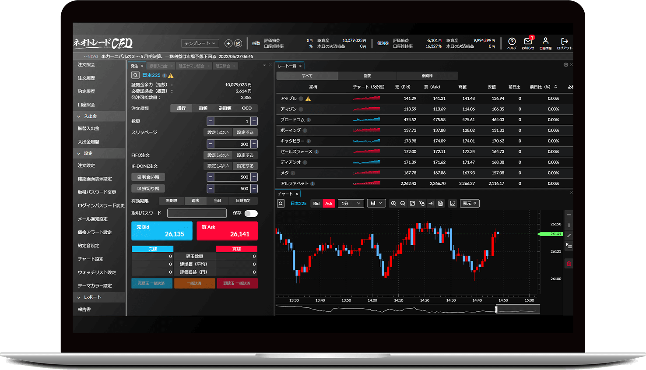Image resolution: width=646 pixels, height=370 pixels.
Task: Increase 数量 quantity with plus
Action: 254,121
